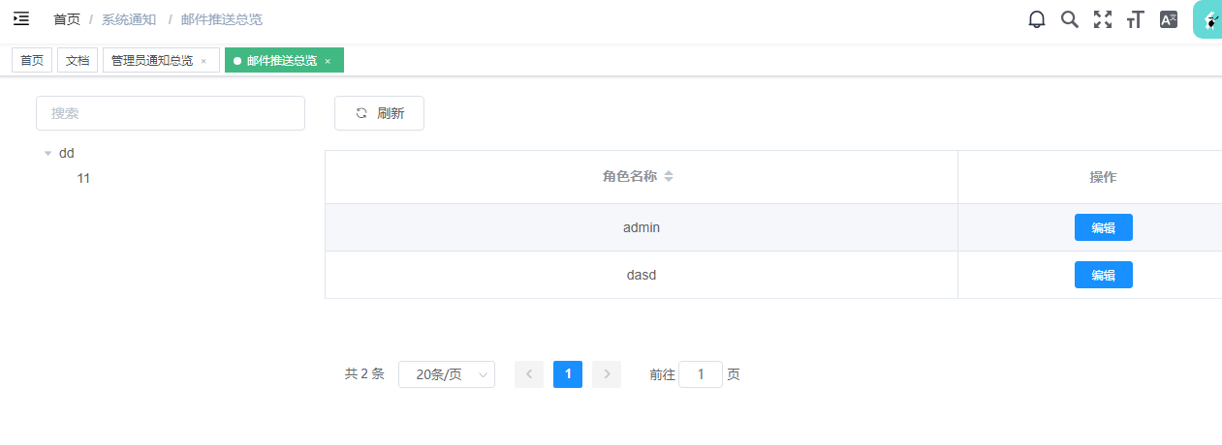Screen dimensions: 1222x445
Task: Click the 刷新 refresh button
Action: pyautogui.click(x=379, y=113)
